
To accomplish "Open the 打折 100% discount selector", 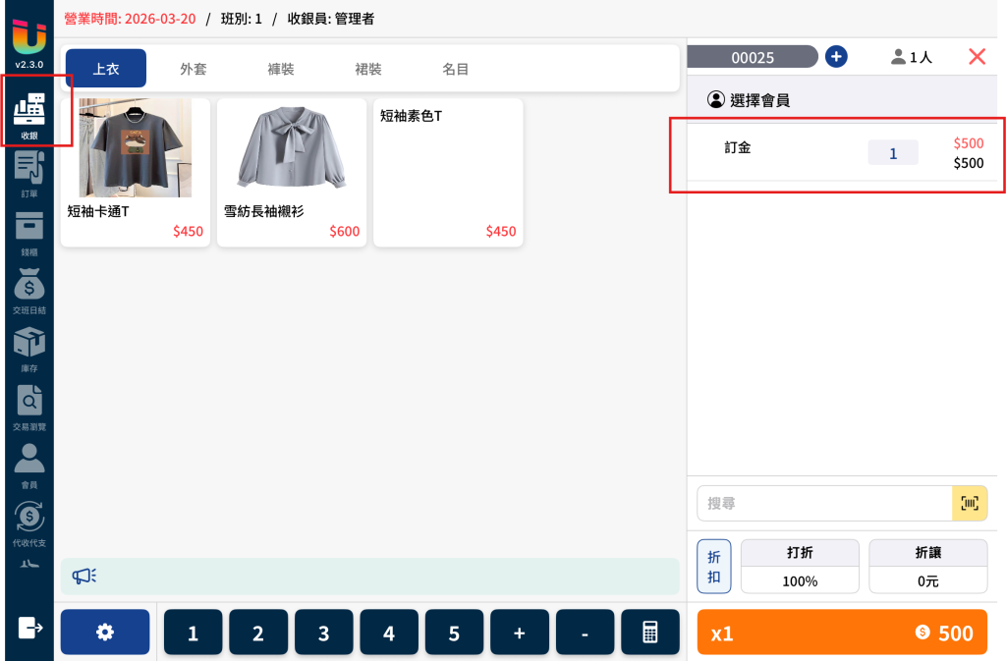I will click(x=800, y=567).
